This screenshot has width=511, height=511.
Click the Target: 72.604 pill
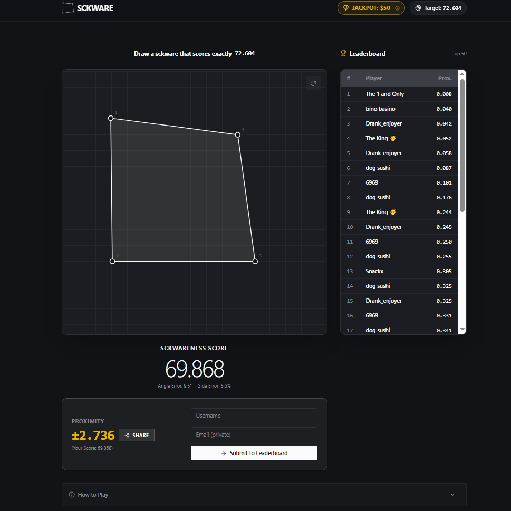(438, 8)
